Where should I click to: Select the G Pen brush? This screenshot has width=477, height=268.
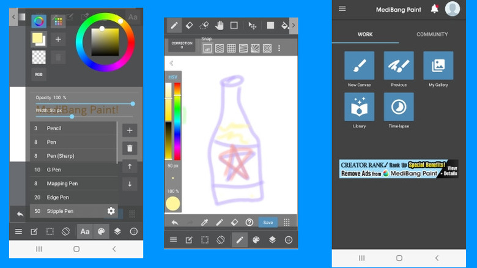click(x=73, y=169)
